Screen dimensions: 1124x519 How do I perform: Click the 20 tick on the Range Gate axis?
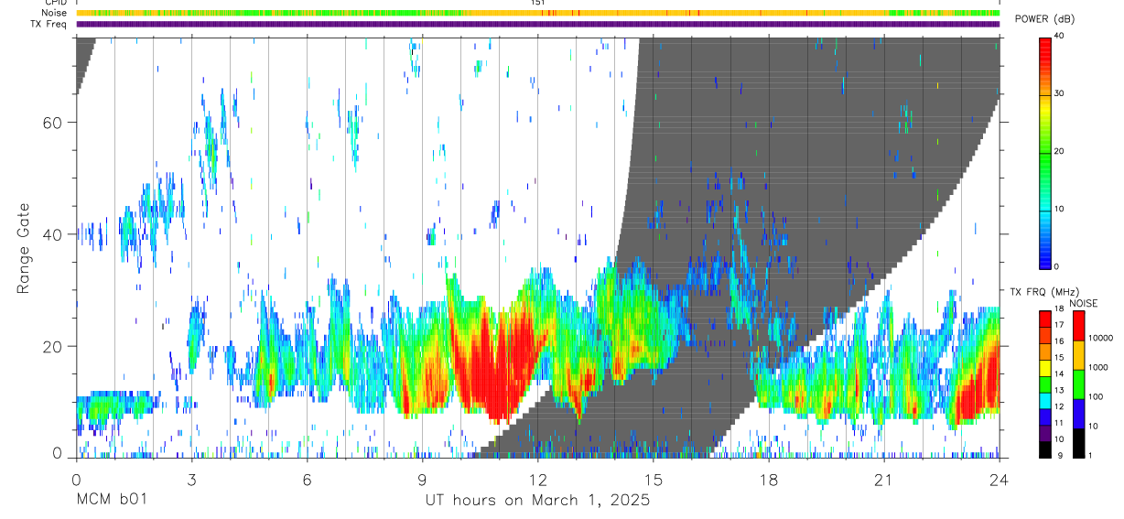click(x=54, y=346)
